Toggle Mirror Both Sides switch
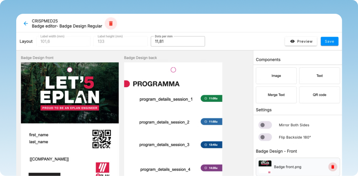The height and width of the screenshot is (176, 358). (x=265, y=125)
